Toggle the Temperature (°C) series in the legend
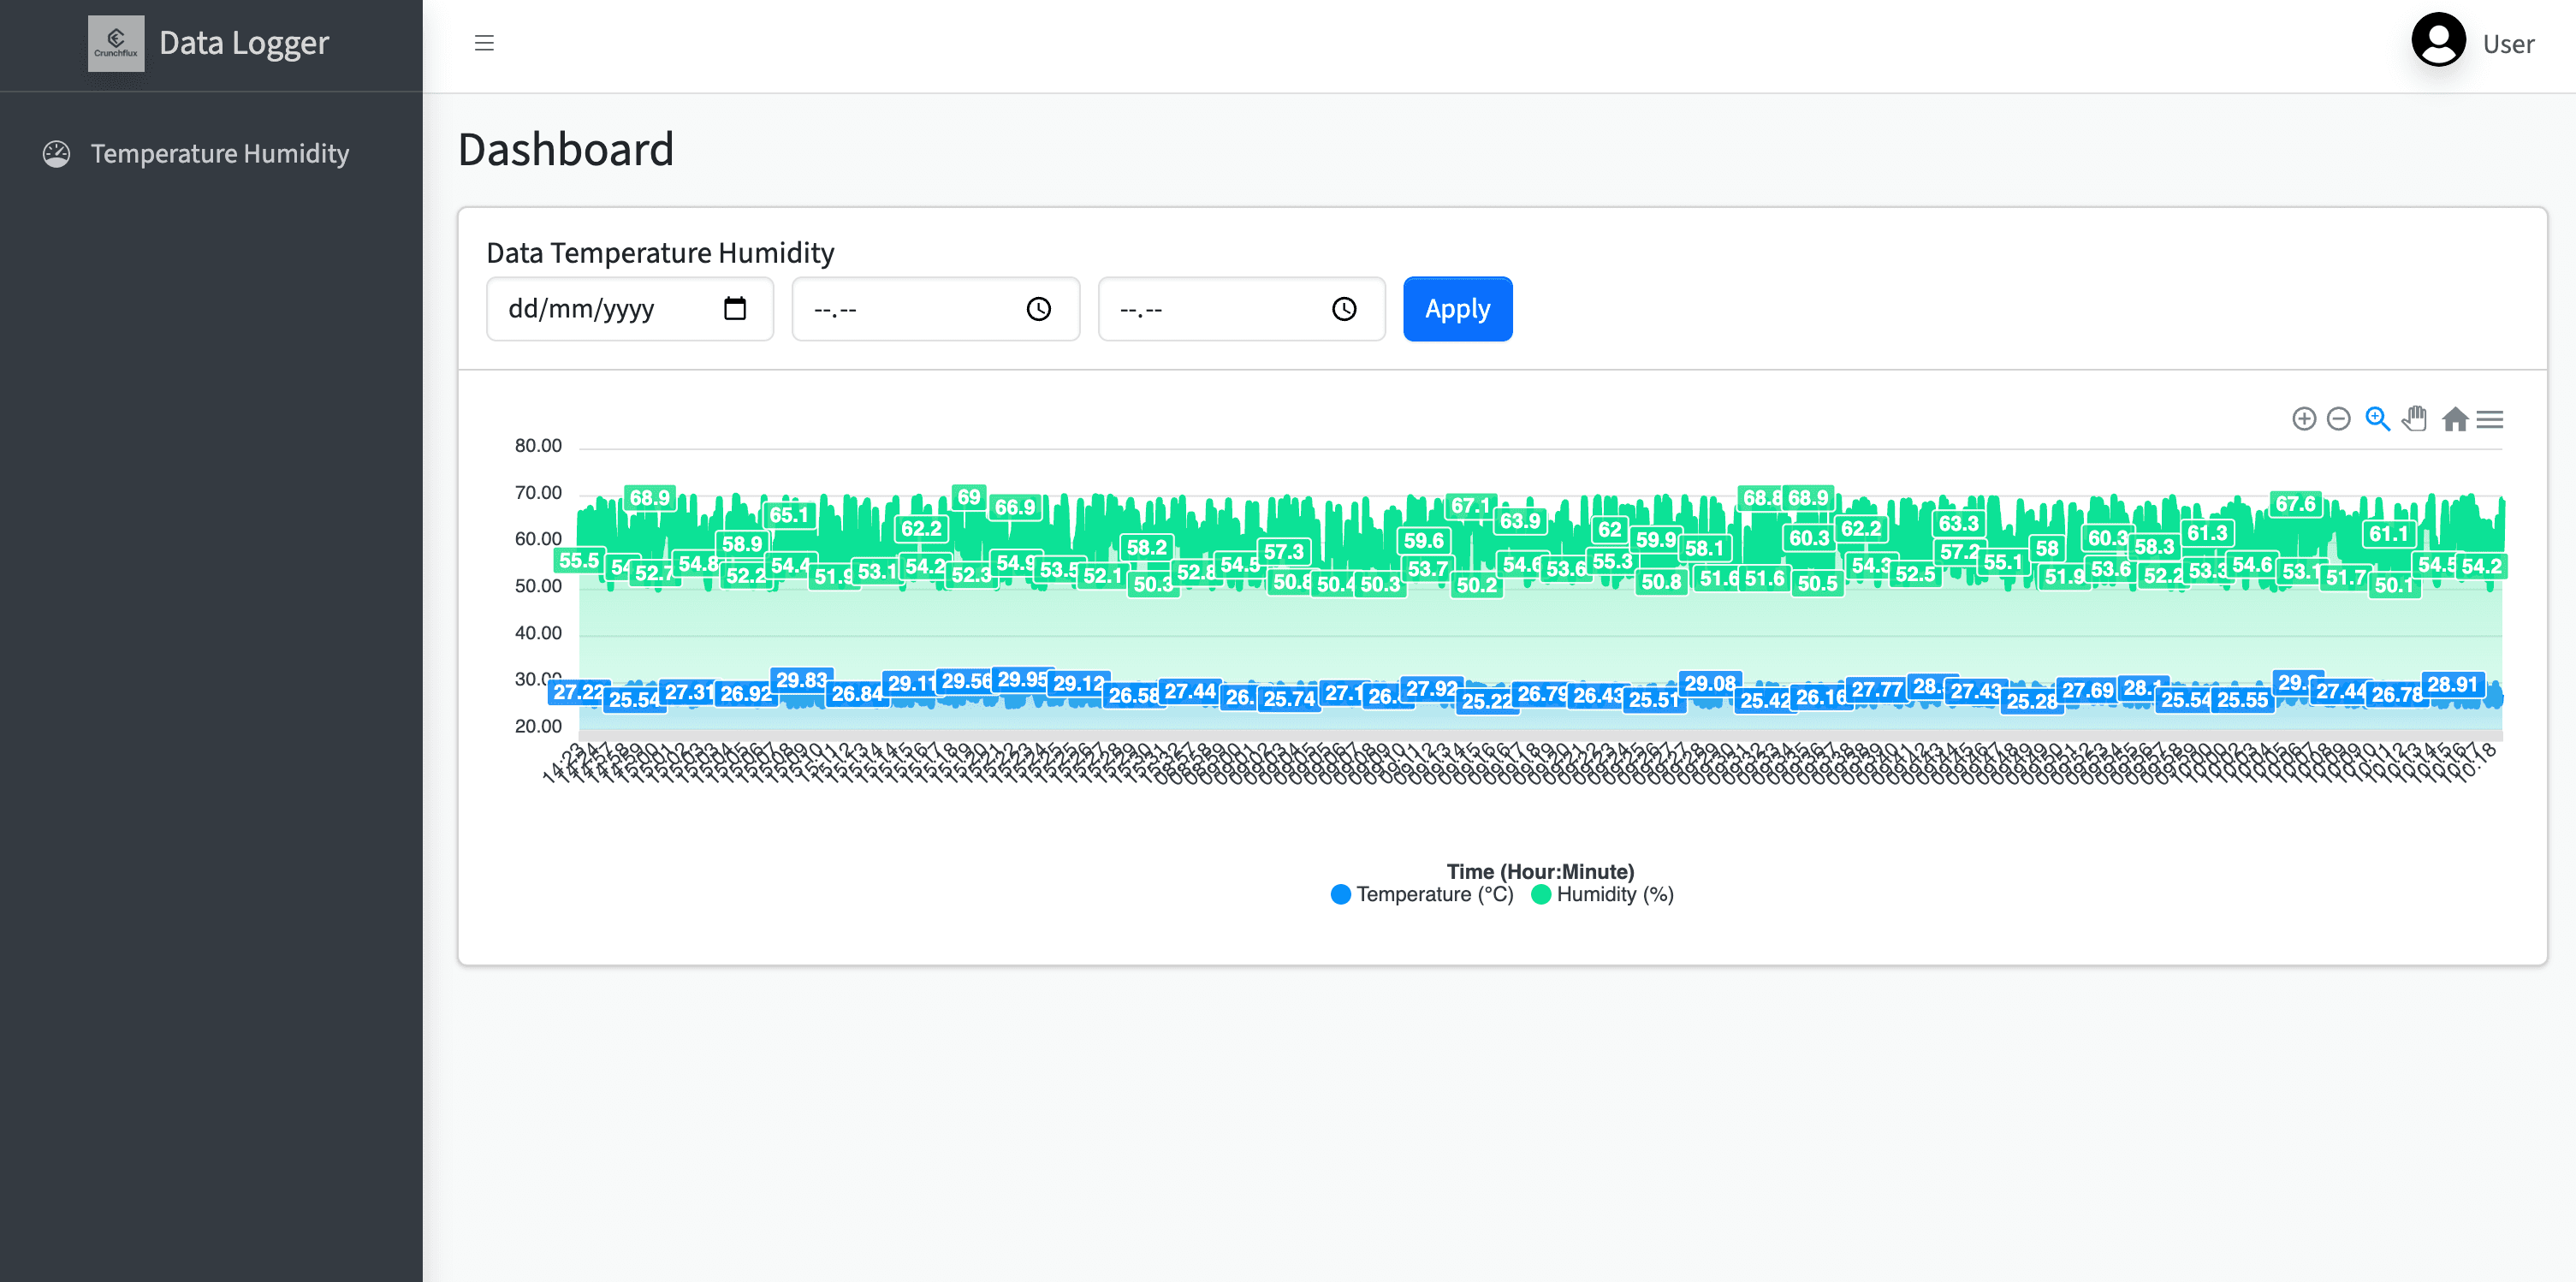Viewport: 2576px width, 1282px height. point(1422,894)
